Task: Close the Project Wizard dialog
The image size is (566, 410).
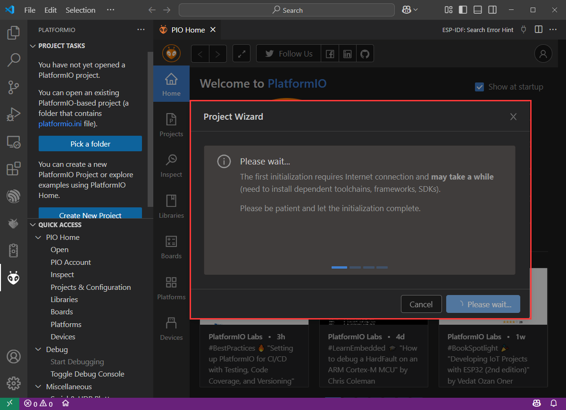Action: pos(513,116)
